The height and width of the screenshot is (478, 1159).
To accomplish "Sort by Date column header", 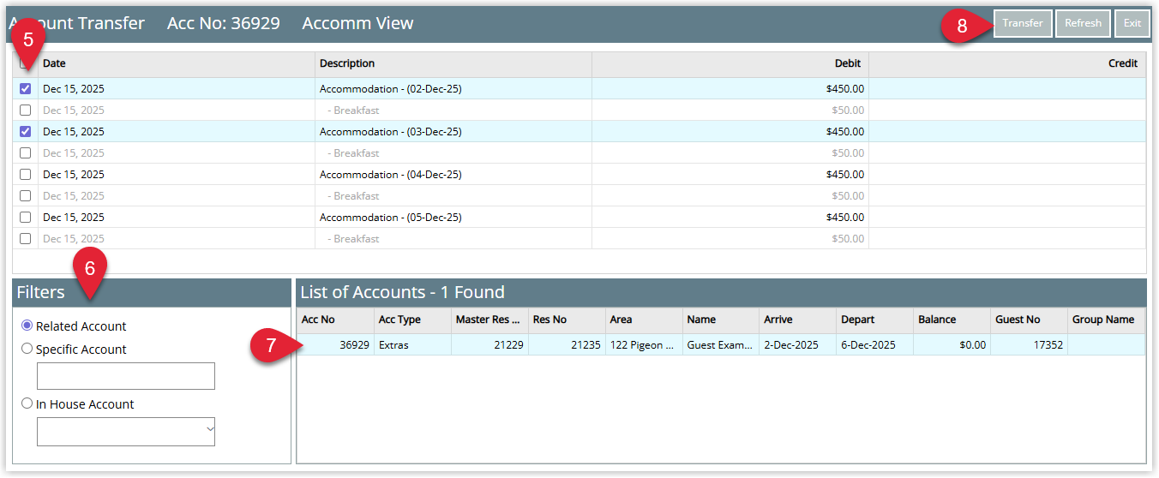I will 177,63.
